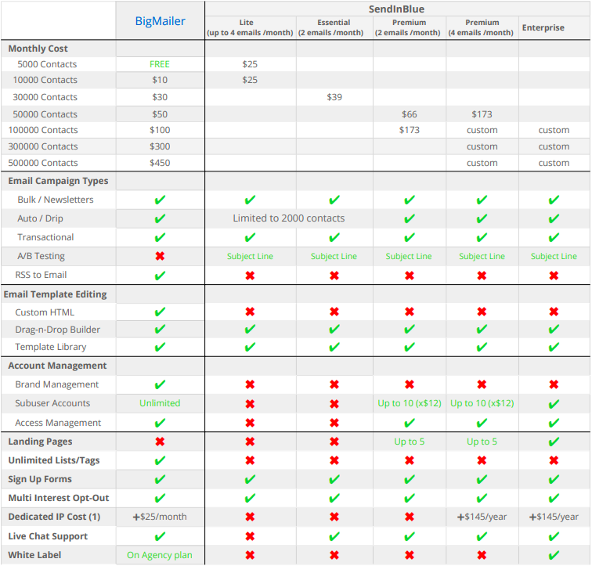Screen dimensions: 592x566
Task: Click the Drag-n-Drop Builder row label
Action: coord(57,330)
